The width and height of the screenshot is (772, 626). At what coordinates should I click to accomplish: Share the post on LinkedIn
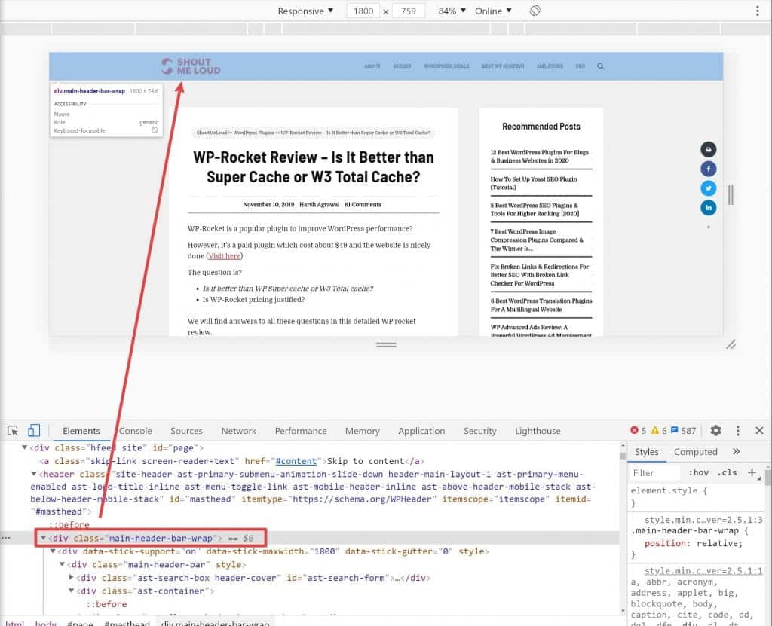point(708,208)
